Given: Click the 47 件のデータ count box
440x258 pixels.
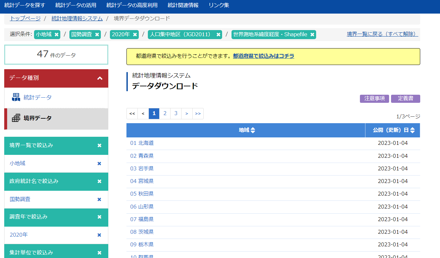Looking at the screenshot, I should [x=56, y=55].
